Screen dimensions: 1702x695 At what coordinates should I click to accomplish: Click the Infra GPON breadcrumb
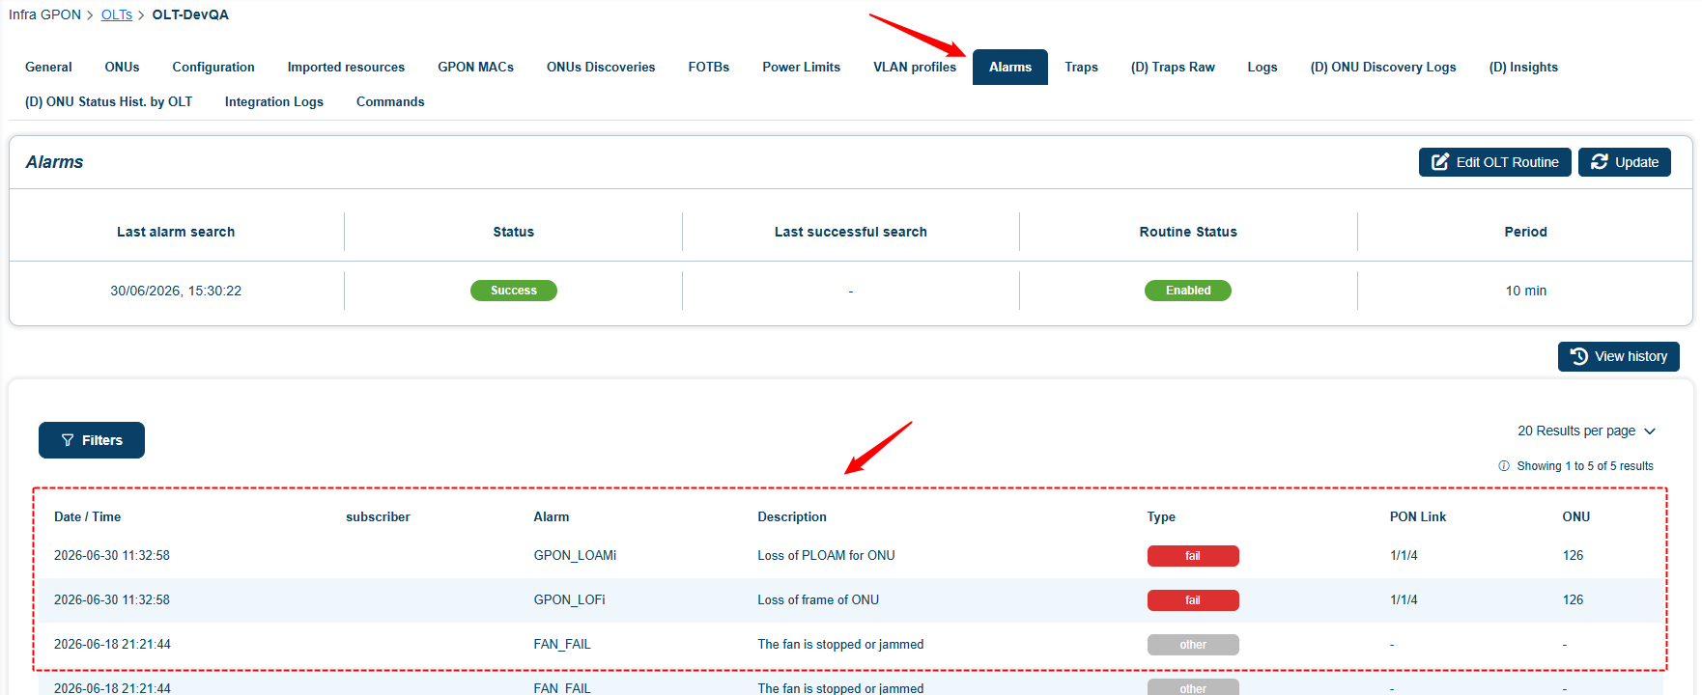[45, 14]
